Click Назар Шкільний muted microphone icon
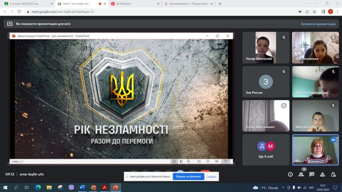This screenshot has width=342, height=192. point(284,37)
